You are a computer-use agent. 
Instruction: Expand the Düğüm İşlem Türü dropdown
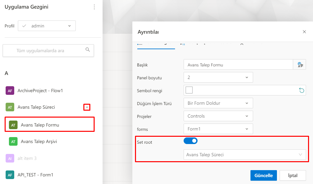[x=218, y=103]
